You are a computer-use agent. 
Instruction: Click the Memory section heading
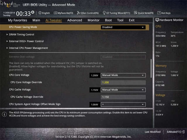(x=161, y=66)
